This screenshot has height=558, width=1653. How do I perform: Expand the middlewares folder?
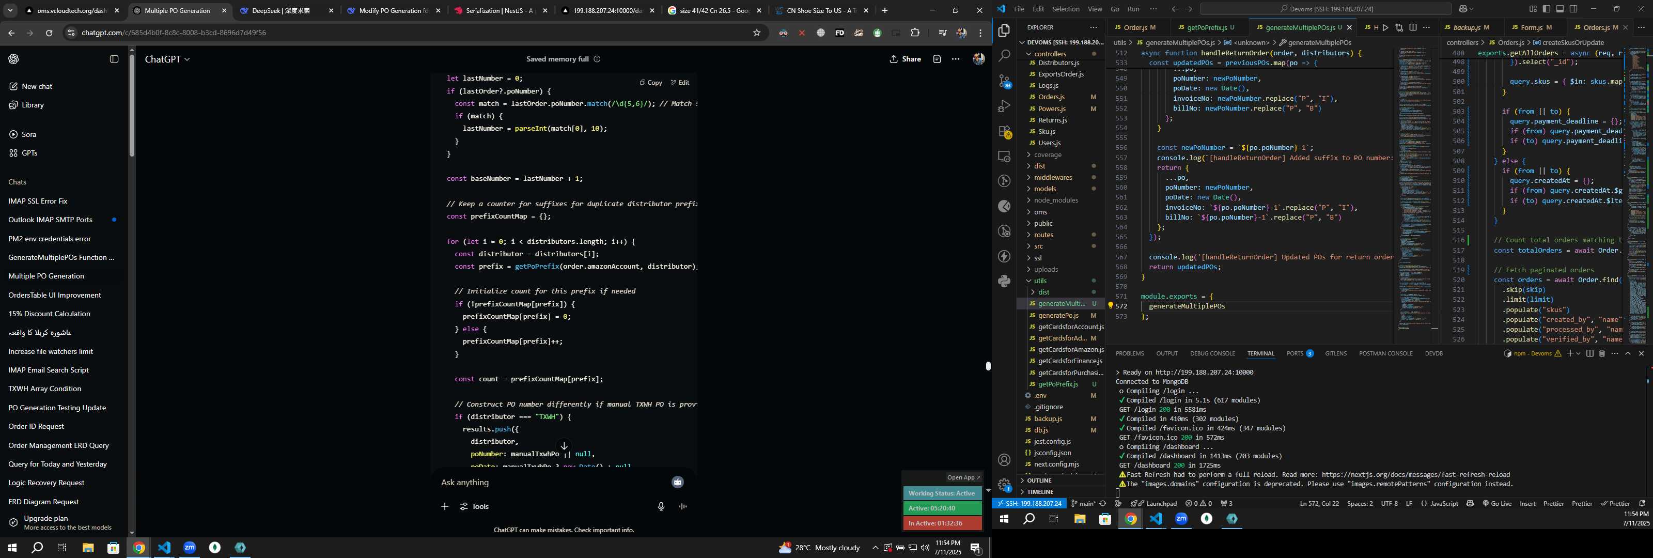(1053, 177)
